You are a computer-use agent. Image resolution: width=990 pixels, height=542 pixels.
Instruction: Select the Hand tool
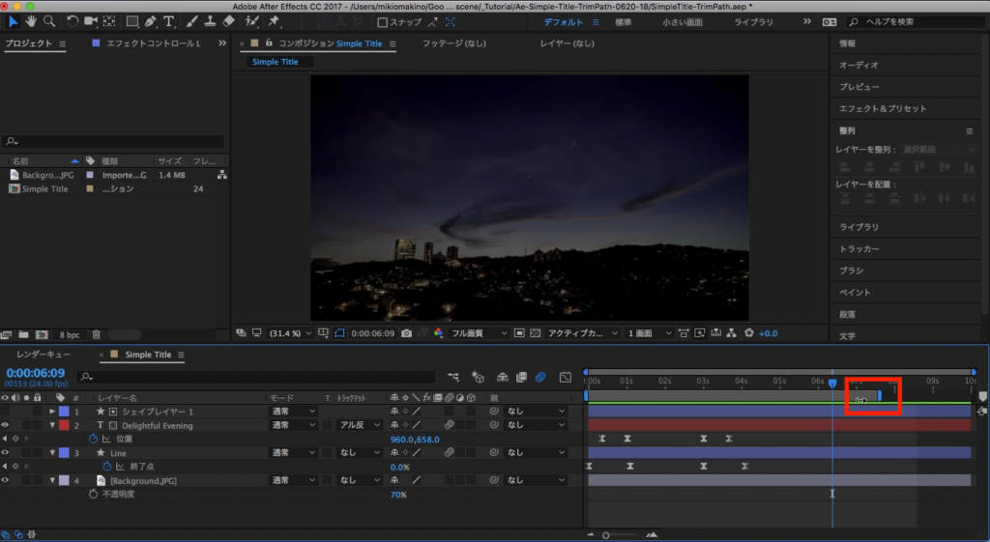coord(31,21)
